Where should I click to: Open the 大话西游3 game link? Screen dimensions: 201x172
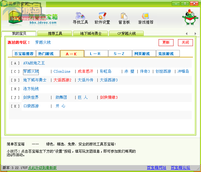click(109, 80)
